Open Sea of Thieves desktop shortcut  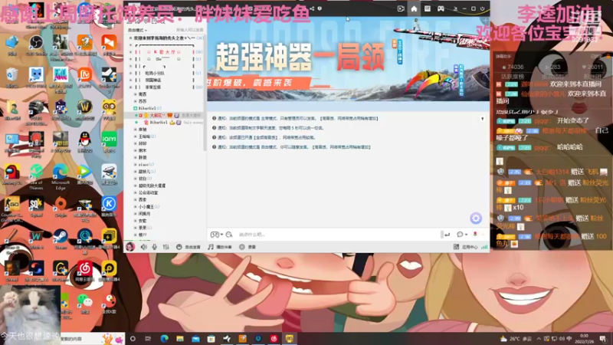pos(36,176)
